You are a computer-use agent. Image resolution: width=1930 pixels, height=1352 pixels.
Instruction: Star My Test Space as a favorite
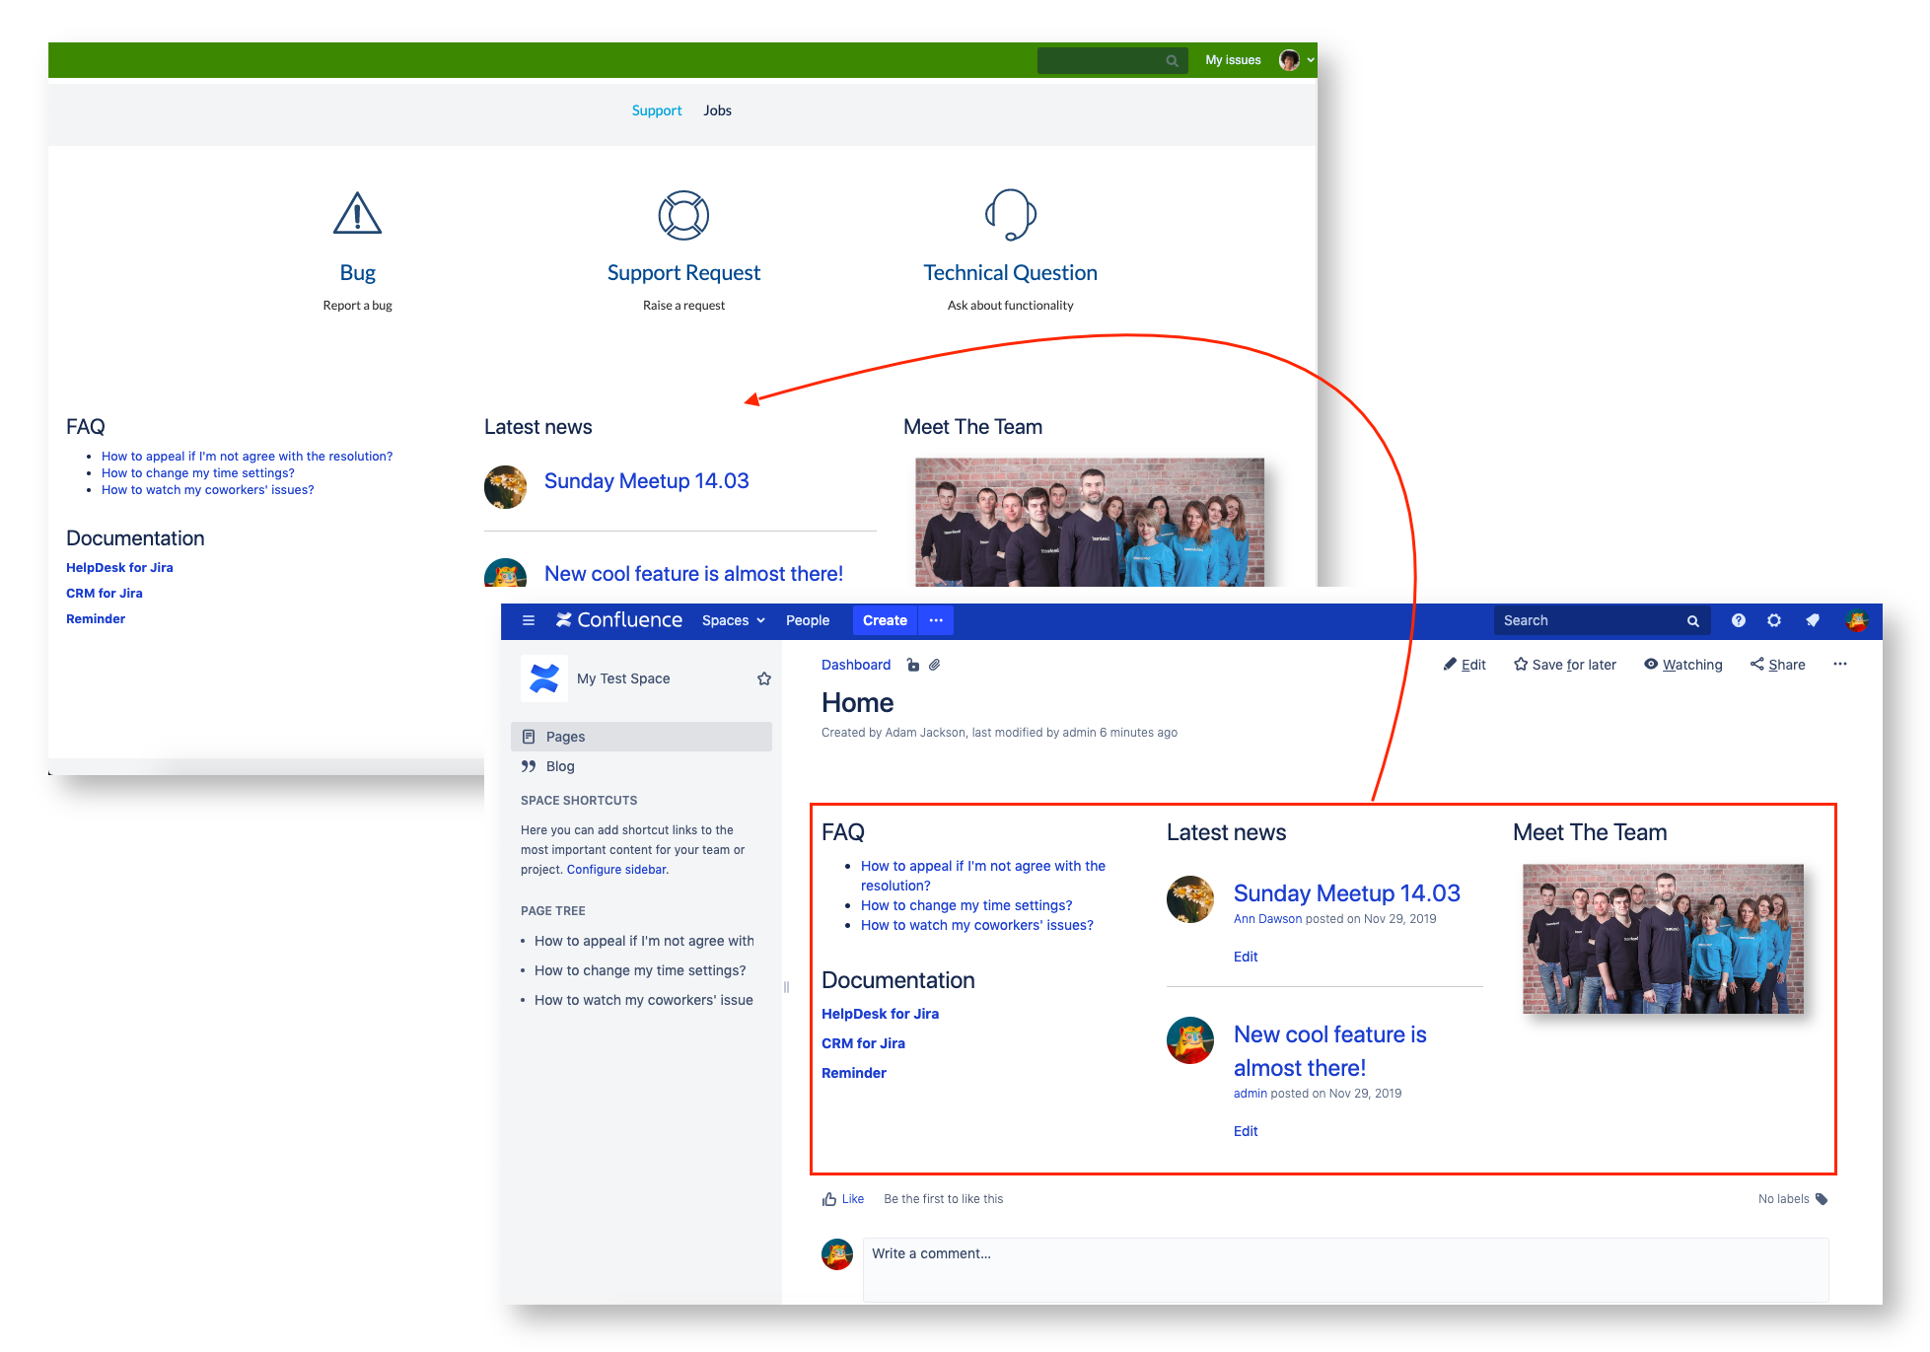coord(763,678)
